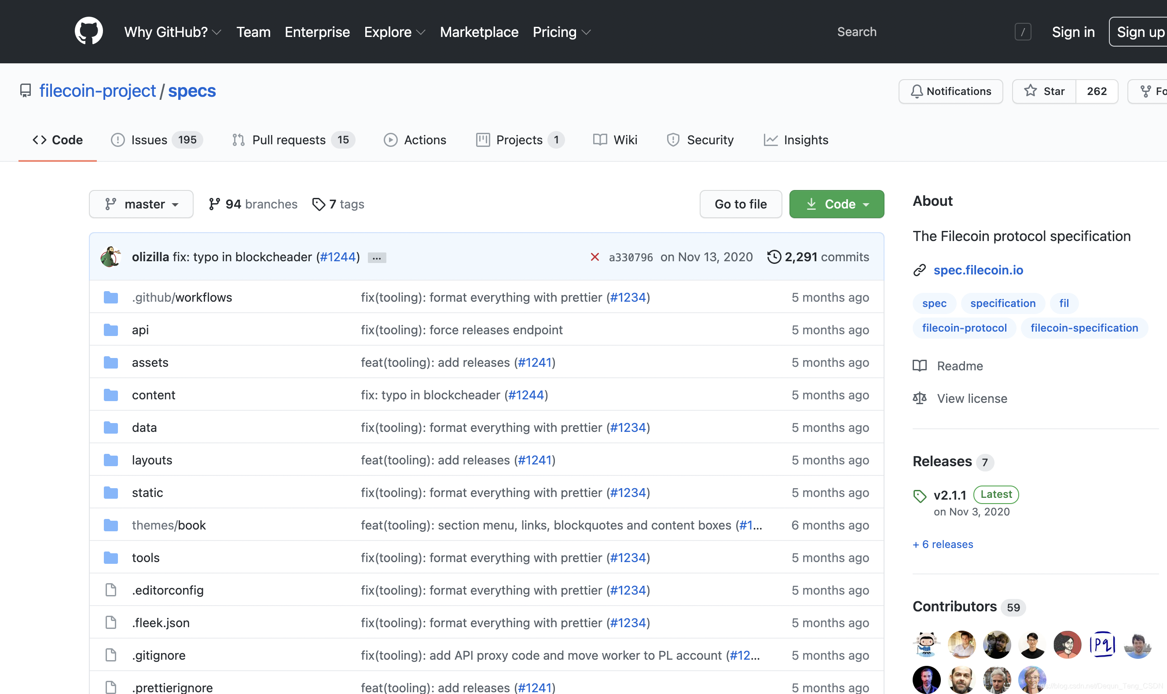Expand commit message ellipsis button
This screenshot has width=1167, height=694.
[377, 258]
